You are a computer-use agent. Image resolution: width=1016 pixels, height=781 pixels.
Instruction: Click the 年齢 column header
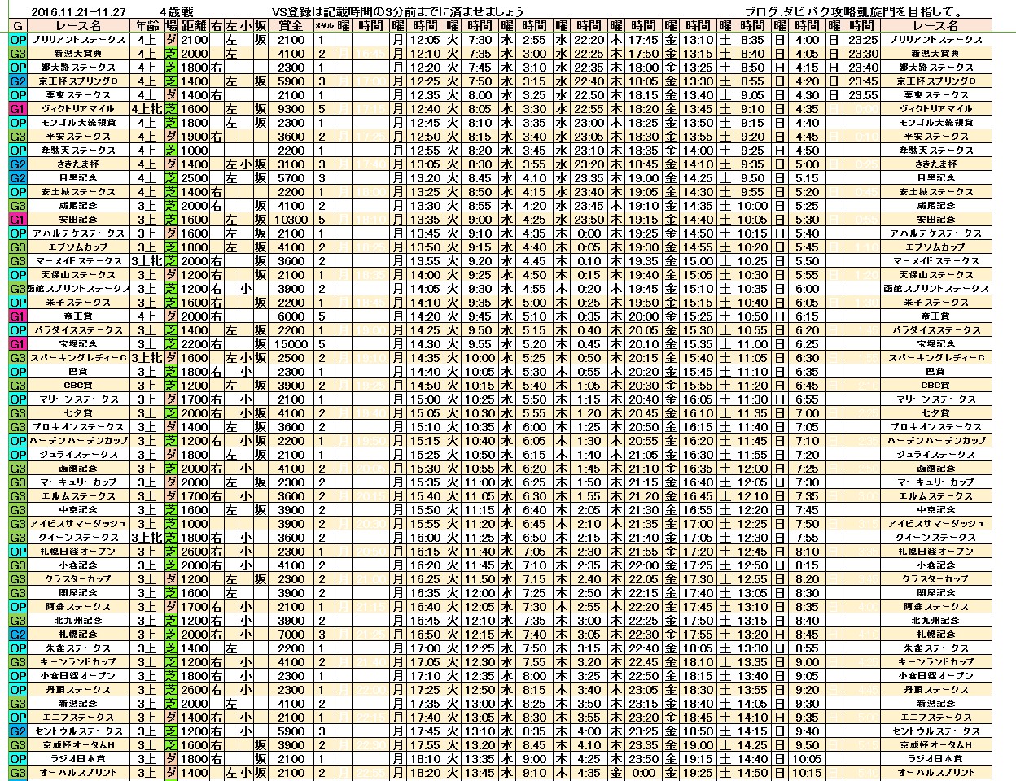tap(146, 25)
